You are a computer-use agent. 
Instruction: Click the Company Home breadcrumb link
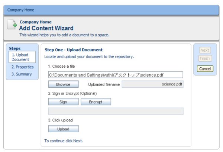point(21,10)
